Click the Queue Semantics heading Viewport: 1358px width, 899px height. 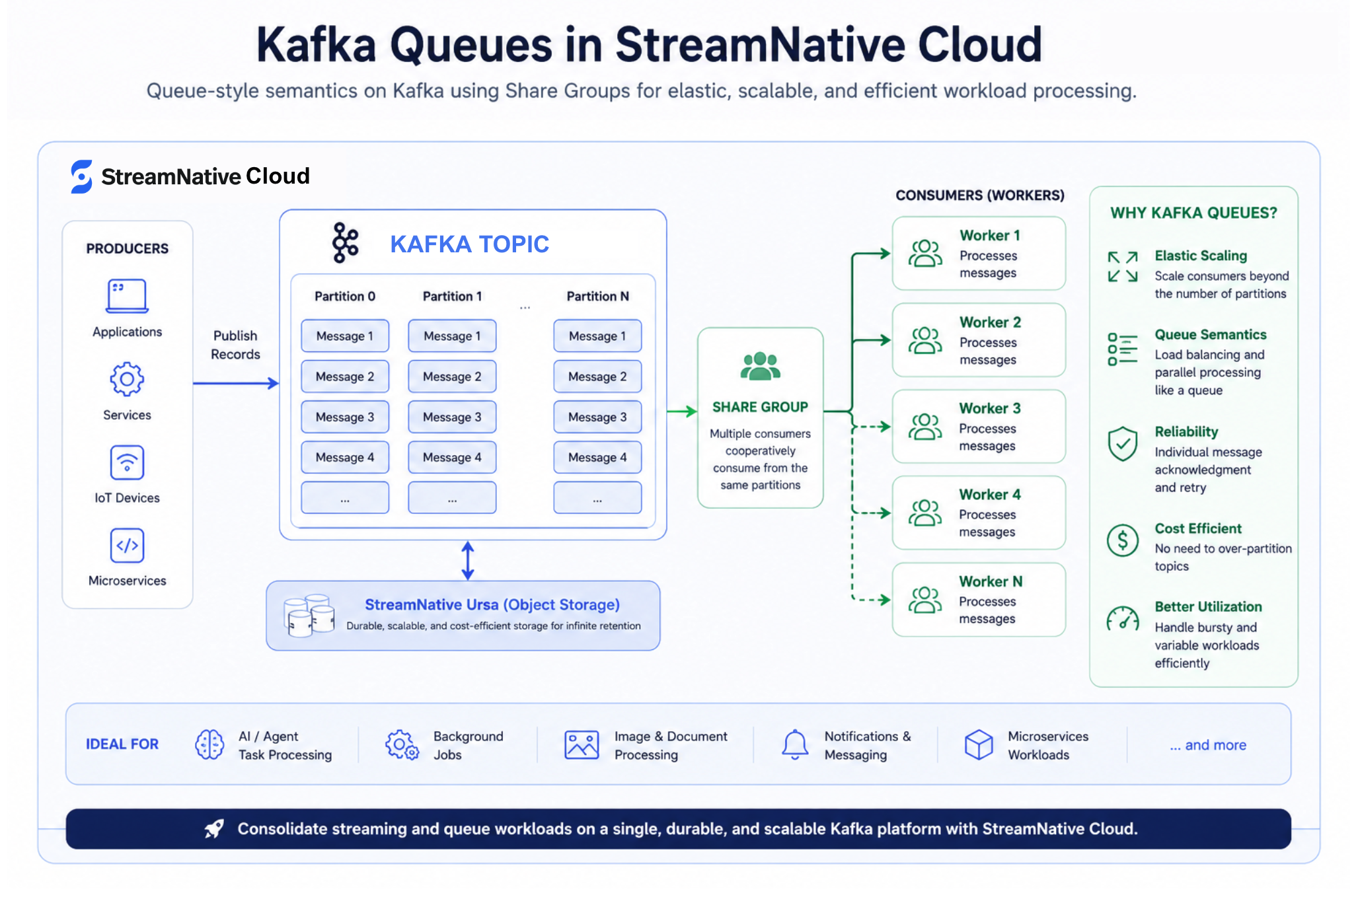(x=1211, y=334)
